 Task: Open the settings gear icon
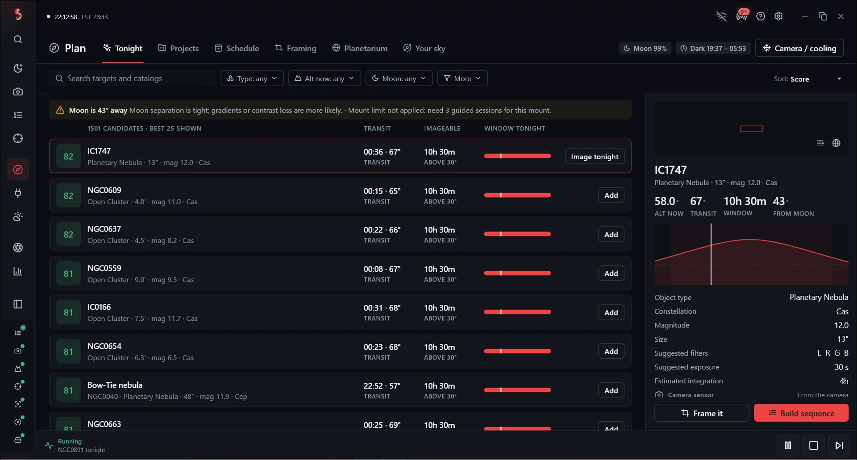(x=778, y=17)
